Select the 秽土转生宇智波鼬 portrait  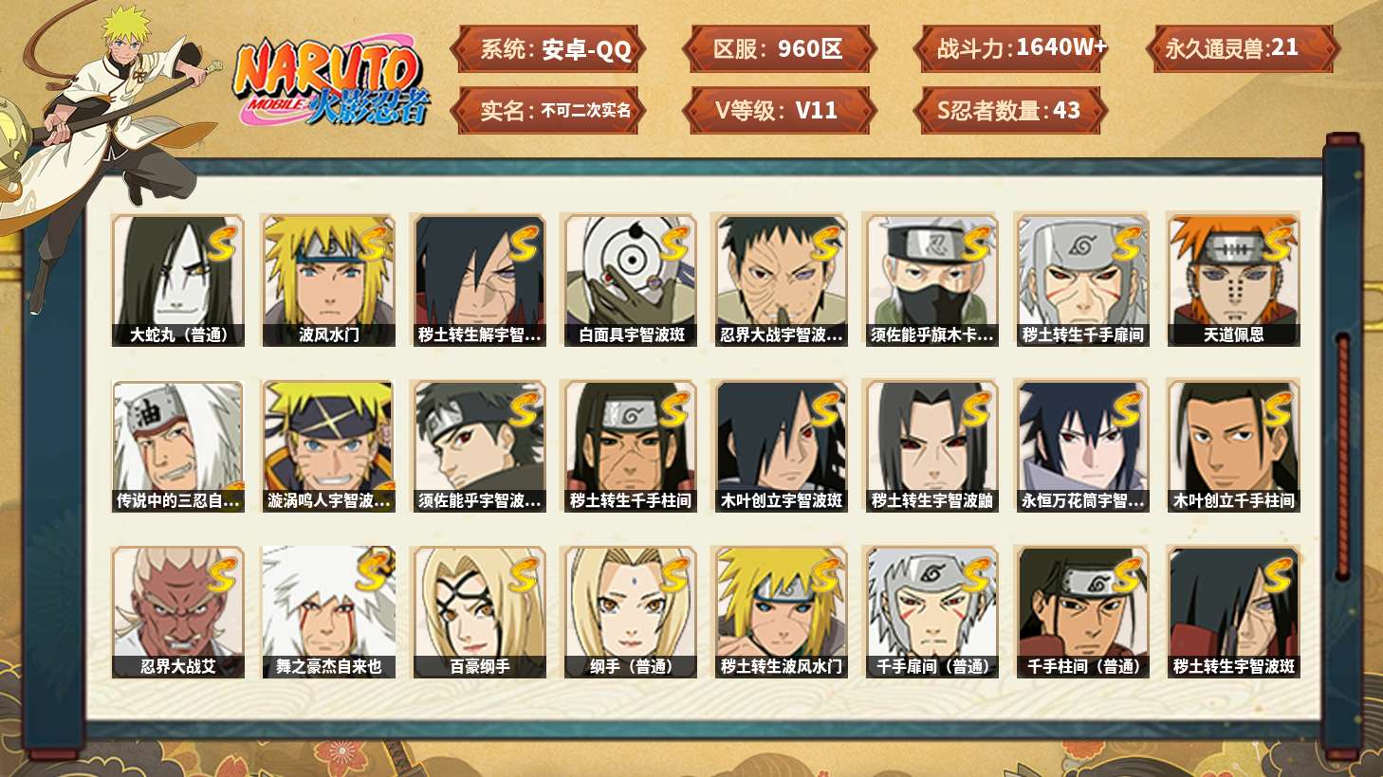pyautogui.click(x=931, y=446)
